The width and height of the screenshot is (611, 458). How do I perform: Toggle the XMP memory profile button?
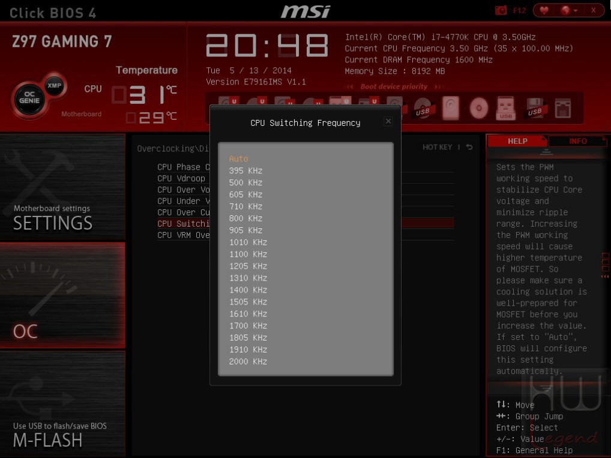tap(54, 86)
